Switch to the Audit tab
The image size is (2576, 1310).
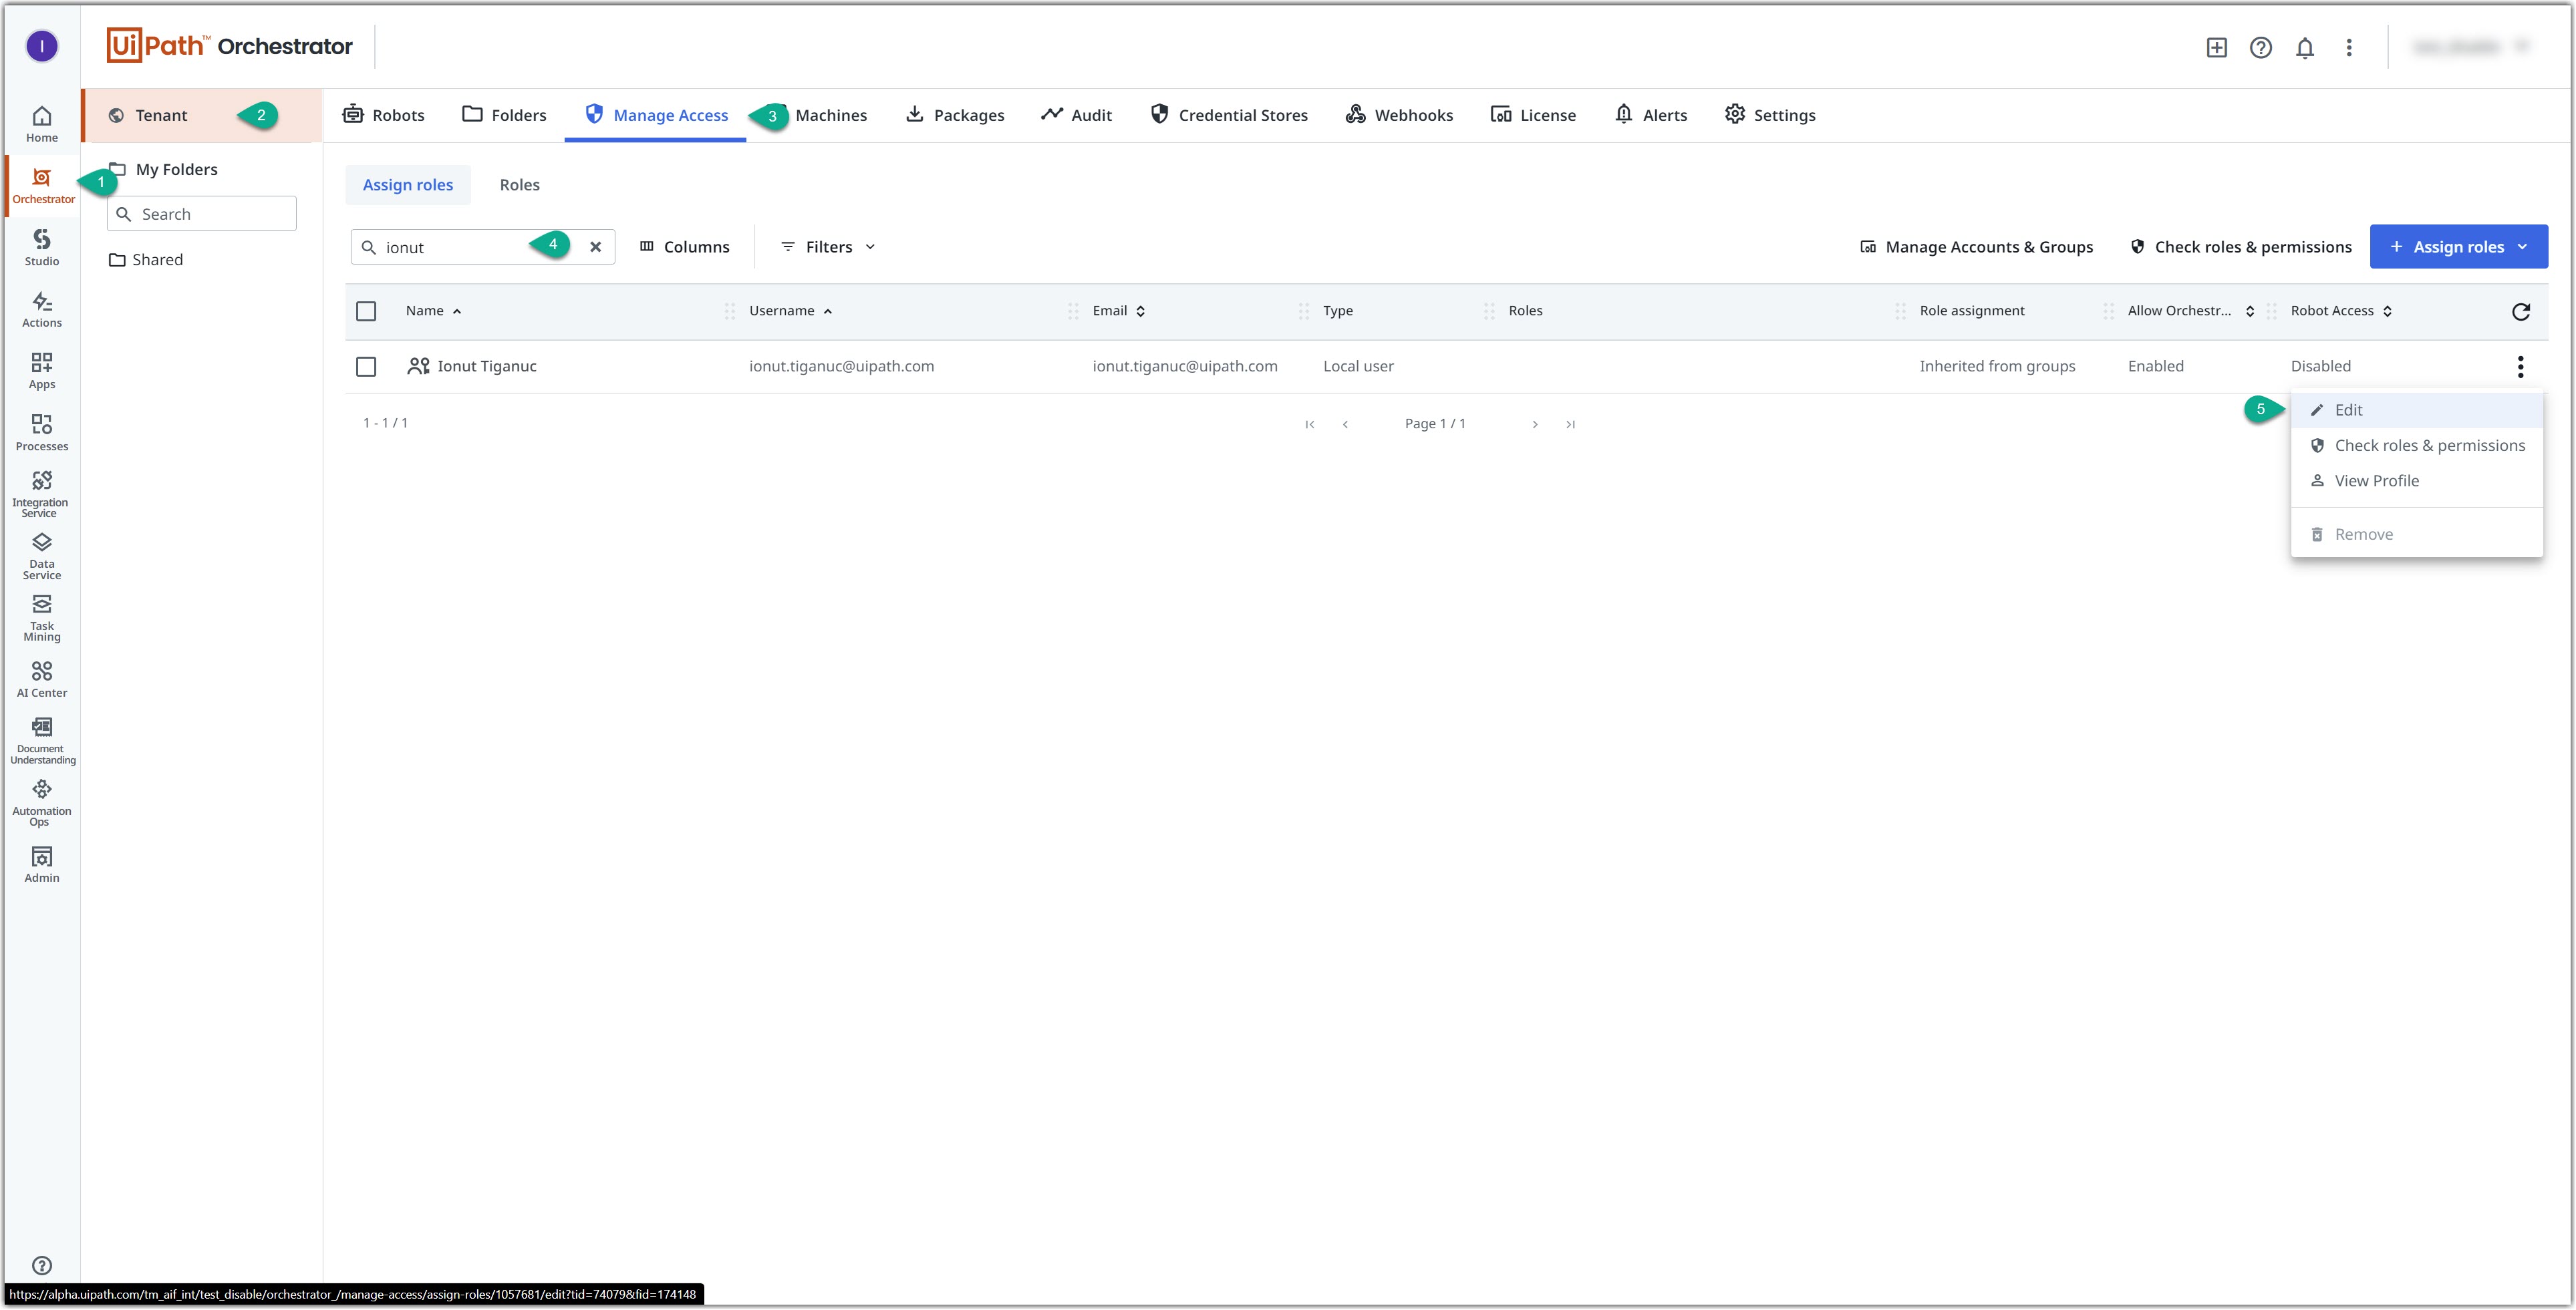[1076, 115]
